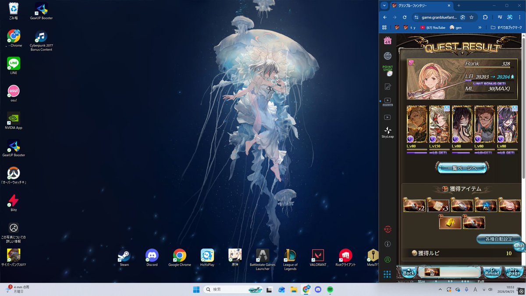Go back with Chrome back arrow
This screenshot has height=296, width=526.
[x=385, y=17]
